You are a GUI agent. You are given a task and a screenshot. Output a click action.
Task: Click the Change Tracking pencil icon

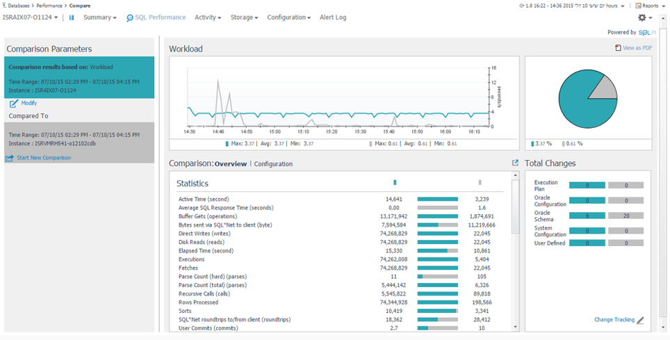641,321
